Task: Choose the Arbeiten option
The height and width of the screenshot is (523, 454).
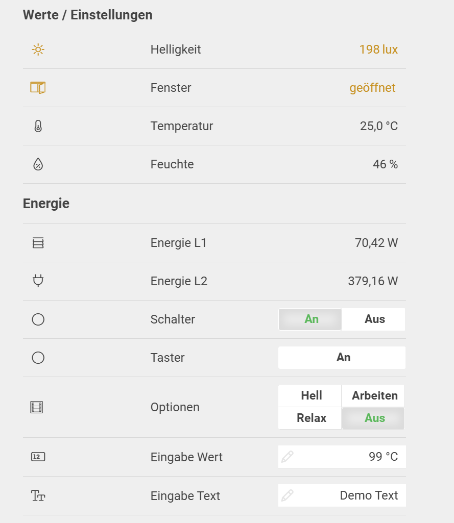Action: [x=374, y=396]
